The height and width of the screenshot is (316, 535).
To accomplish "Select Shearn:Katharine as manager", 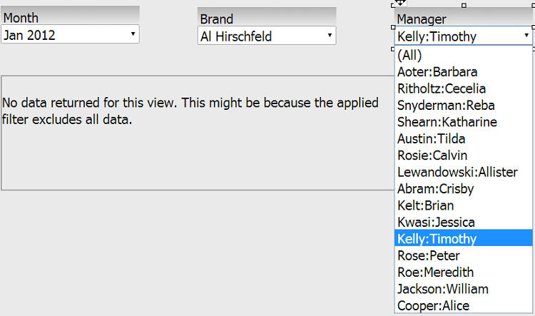I will pos(447,122).
